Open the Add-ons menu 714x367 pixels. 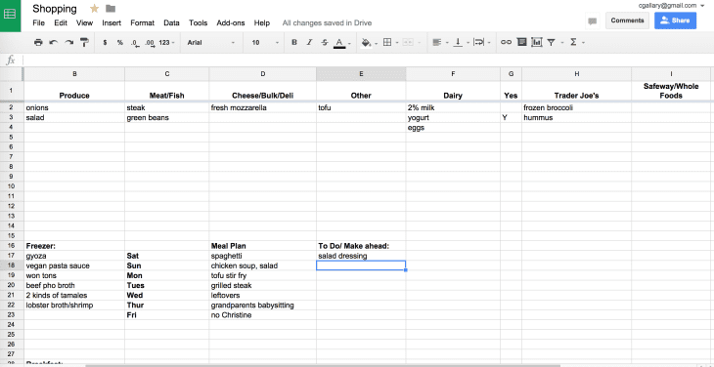[x=231, y=22]
